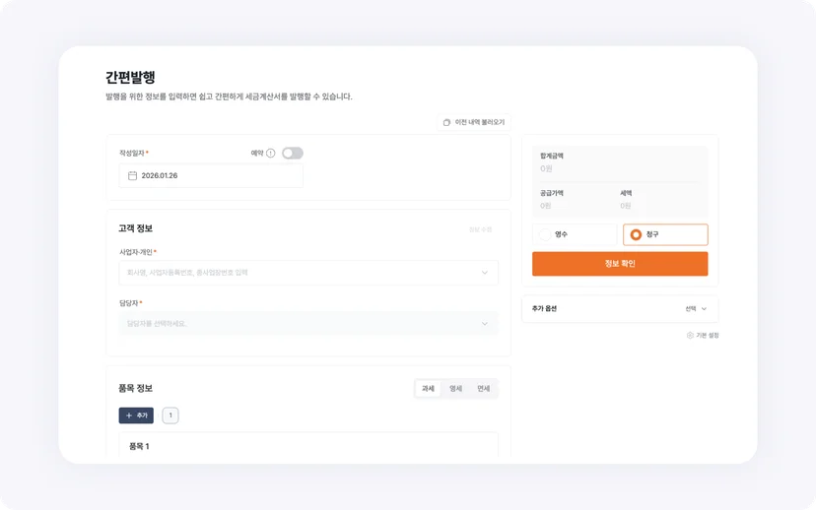
Task: Expand the 추가 옵션 section
Action: click(x=620, y=309)
